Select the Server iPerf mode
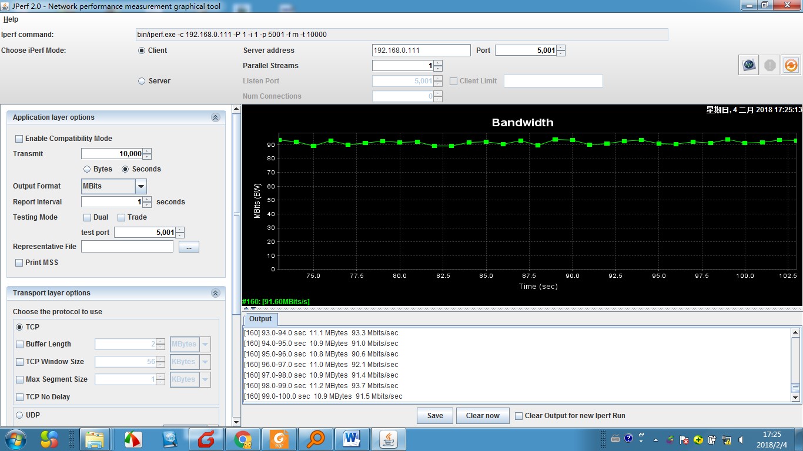The height and width of the screenshot is (451, 803). tap(142, 81)
